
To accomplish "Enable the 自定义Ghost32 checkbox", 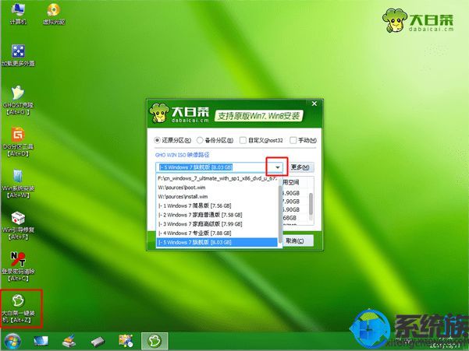I will 261,140.
